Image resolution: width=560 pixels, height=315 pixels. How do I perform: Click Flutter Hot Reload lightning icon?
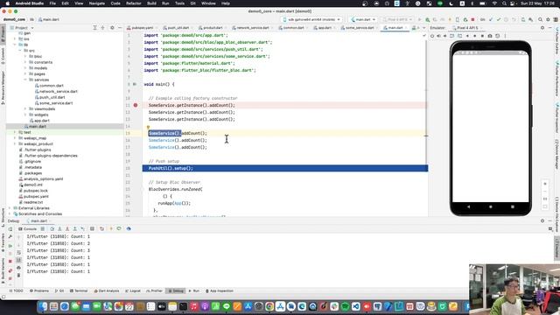[111, 228]
